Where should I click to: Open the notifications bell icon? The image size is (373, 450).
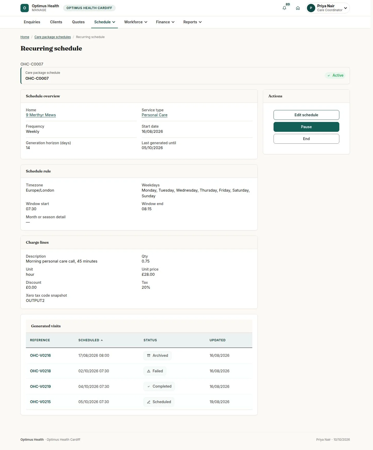tap(284, 8)
